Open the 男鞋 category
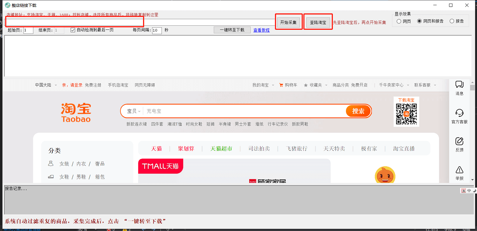477x231 pixels. point(81,177)
